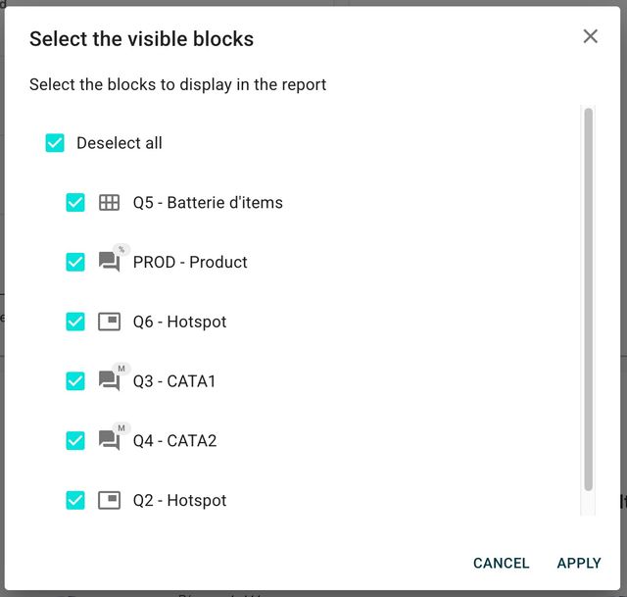Toggle the PROD - Product checkbox
Viewport: 627px width, 597px height.
click(75, 262)
